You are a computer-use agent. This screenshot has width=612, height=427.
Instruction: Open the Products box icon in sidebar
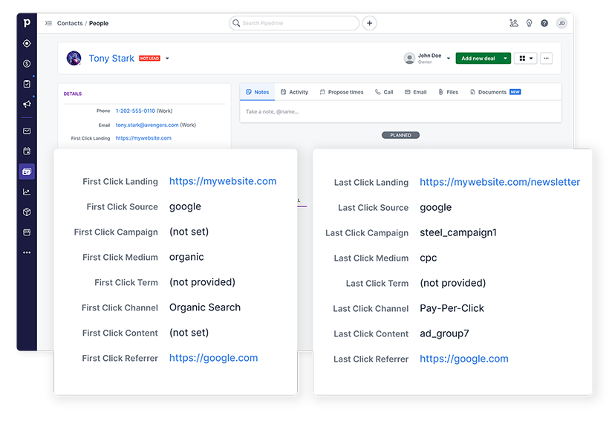pyautogui.click(x=27, y=212)
